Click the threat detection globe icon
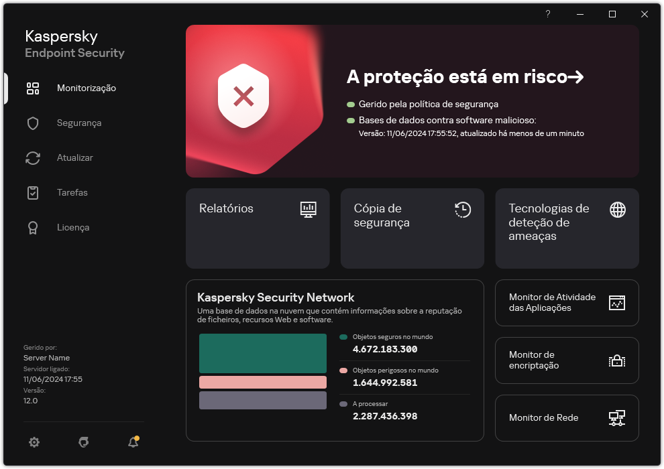The width and height of the screenshot is (664, 469). pos(618,210)
